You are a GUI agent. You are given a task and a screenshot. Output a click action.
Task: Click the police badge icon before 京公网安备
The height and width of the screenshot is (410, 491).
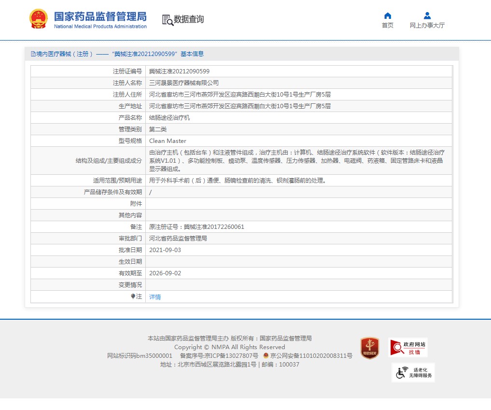pos(266,355)
